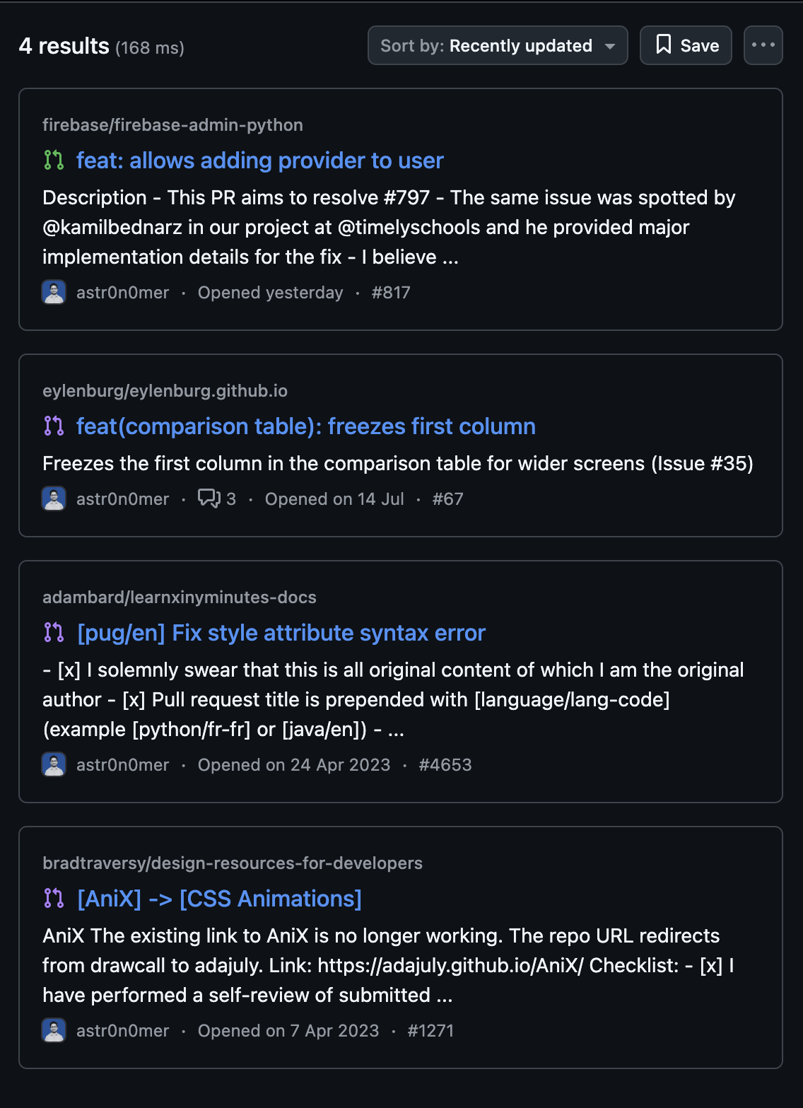Open the 'Sort by: Recently updated' dropdown
The image size is (803, 1108).
(x=497, y=45)
